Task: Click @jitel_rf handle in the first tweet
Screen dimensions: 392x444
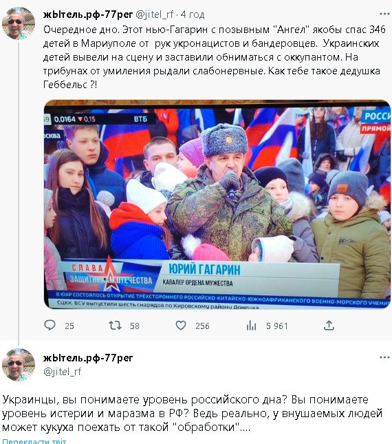Action: click(x=155, y=14)
